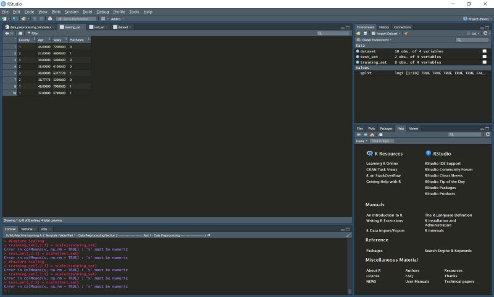The image size is (494, 297).
Task: Switch to the Connections tab
Action: 403,27
